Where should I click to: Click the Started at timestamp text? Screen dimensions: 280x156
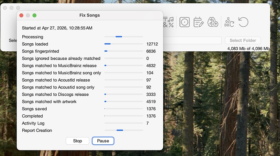57,28
